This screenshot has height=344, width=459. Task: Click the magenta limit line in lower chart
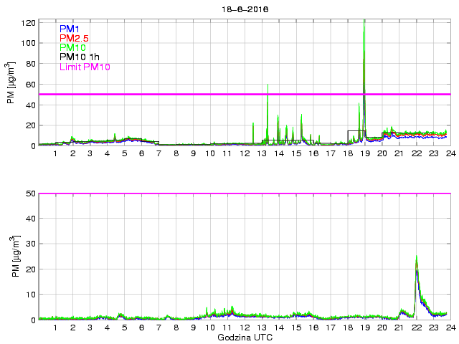pyautogui.click(x=245, y=193)
